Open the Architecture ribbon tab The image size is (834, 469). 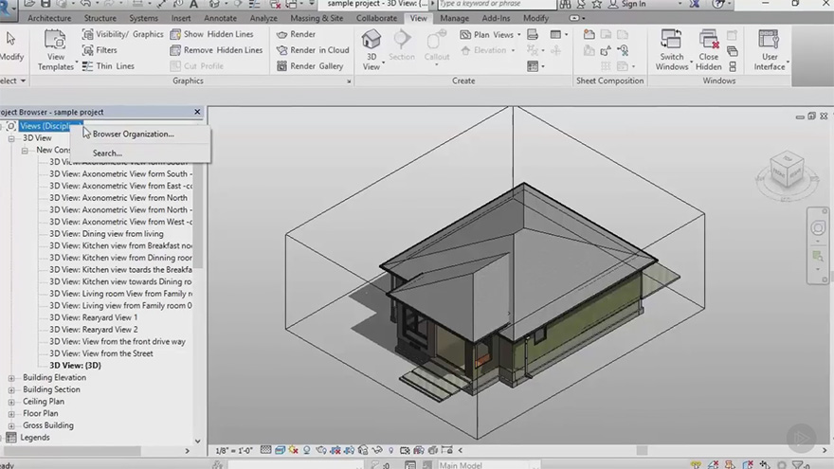pyautogui.click(x=49, y=18)
